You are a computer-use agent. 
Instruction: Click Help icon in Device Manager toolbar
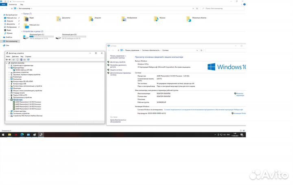(21, 60)
